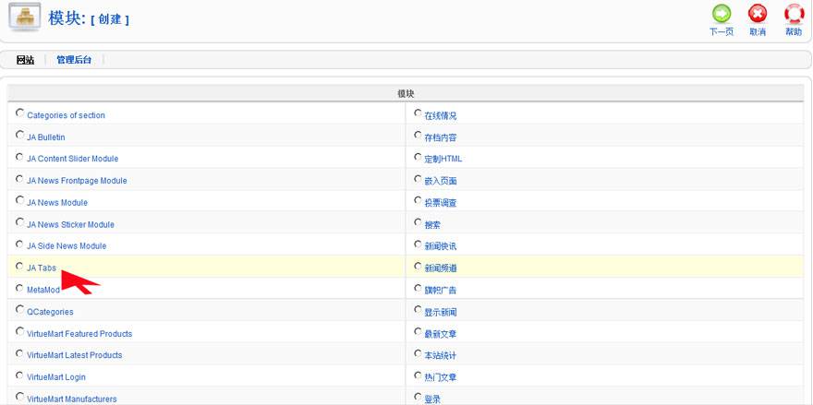Viewport: 813px width, 405px height.
Task: Click the JA Side News Module link
Action: 67,246
